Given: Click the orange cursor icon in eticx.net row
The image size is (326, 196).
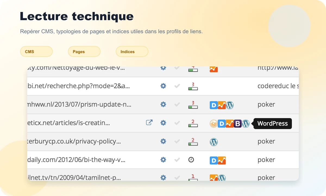Looking at the screenshot, I should click(214, 124).
